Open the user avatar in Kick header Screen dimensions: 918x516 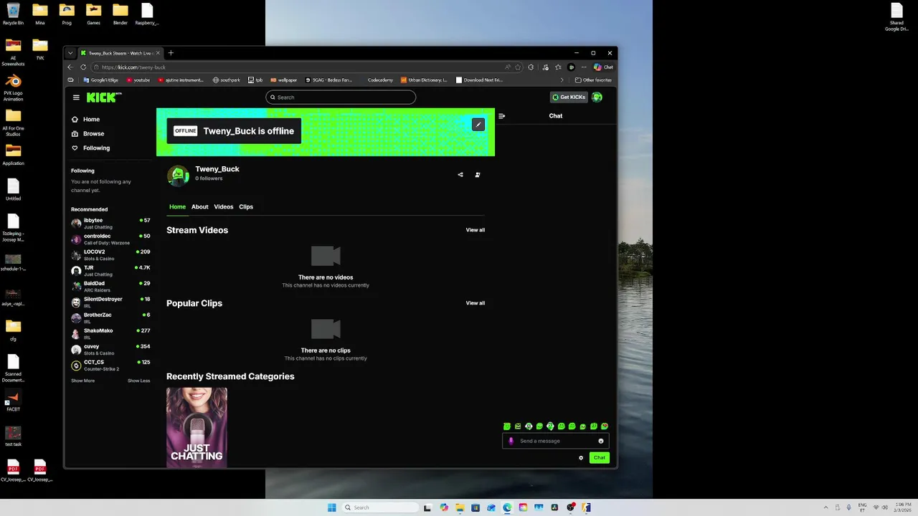pyautogui.click(x=597, y=97)
